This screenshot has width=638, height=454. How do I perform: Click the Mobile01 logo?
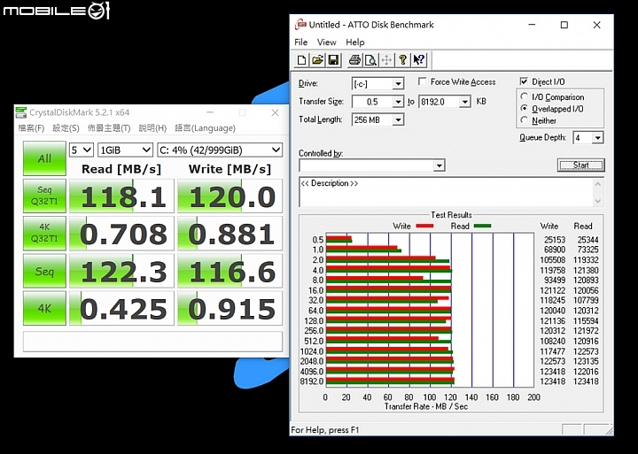(x=57, y=10)
